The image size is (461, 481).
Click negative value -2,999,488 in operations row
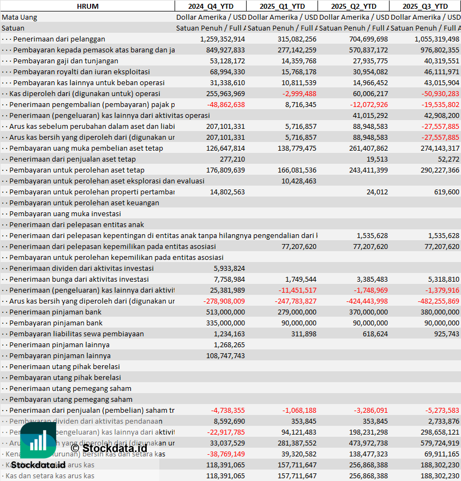299,94
